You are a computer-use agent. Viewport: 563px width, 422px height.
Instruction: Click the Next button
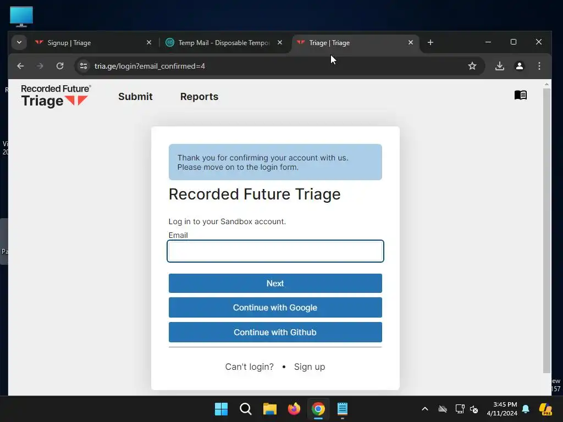(275, 284)
